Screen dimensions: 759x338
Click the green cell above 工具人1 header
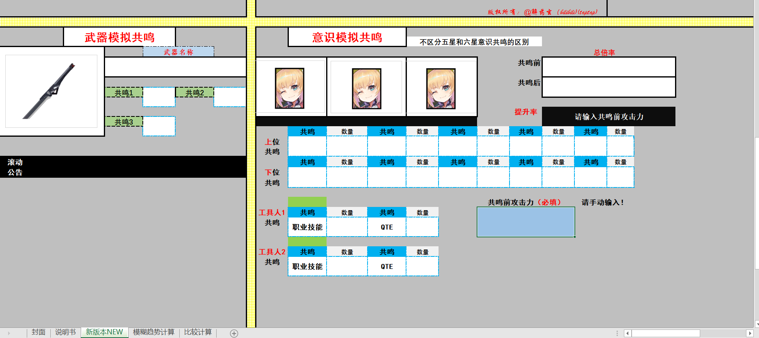[307, 202]
